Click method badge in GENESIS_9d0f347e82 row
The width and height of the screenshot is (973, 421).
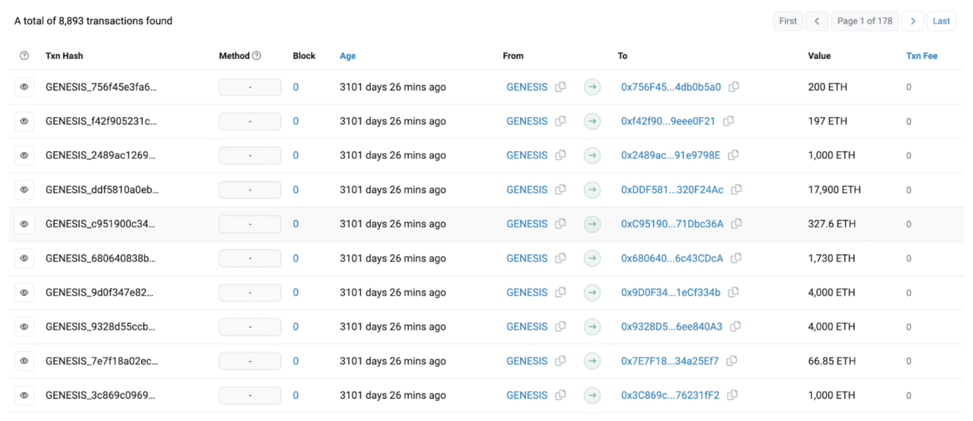[x=250, y=293]
